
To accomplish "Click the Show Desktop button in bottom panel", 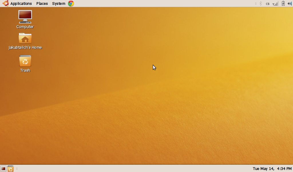I will click(x=3, y=169).
